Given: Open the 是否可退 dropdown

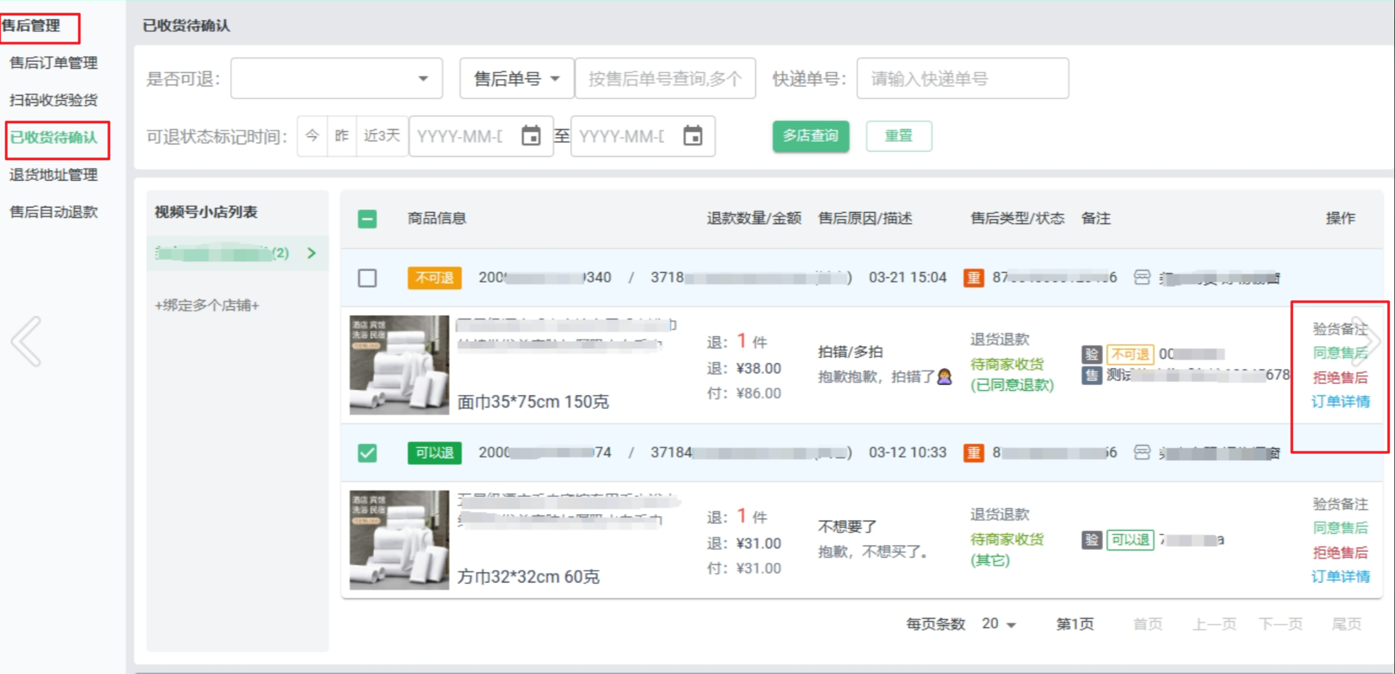Looking at the screenshot, I should (336, 78).
